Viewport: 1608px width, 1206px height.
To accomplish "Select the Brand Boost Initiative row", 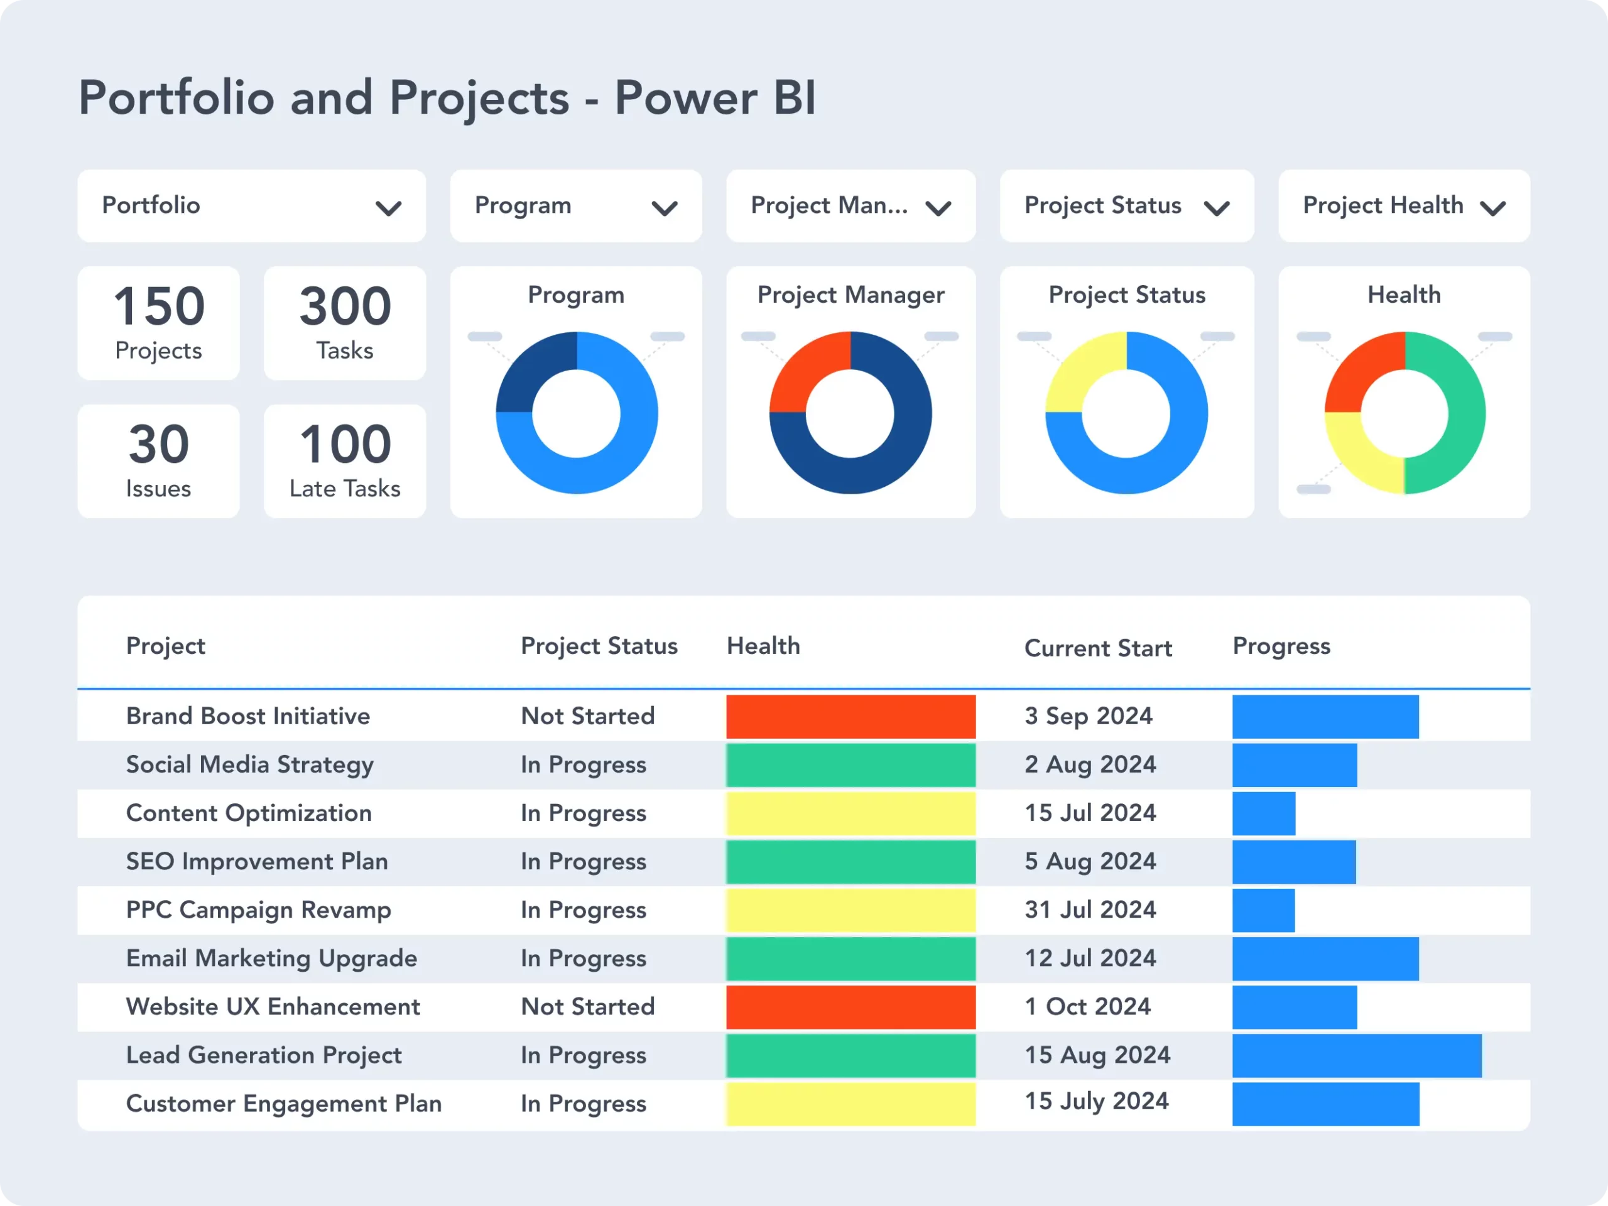I will [248, 716].
